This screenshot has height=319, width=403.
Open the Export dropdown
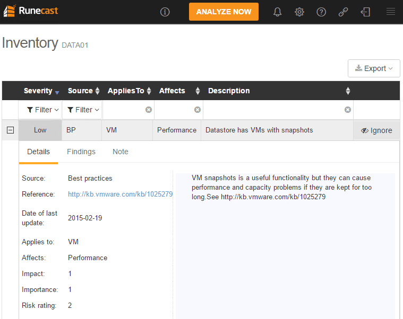(374, 68)
